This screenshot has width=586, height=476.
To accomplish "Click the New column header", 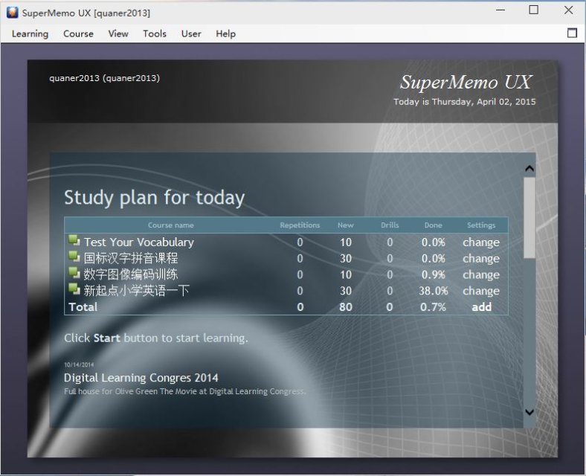I will pos(345,225).
